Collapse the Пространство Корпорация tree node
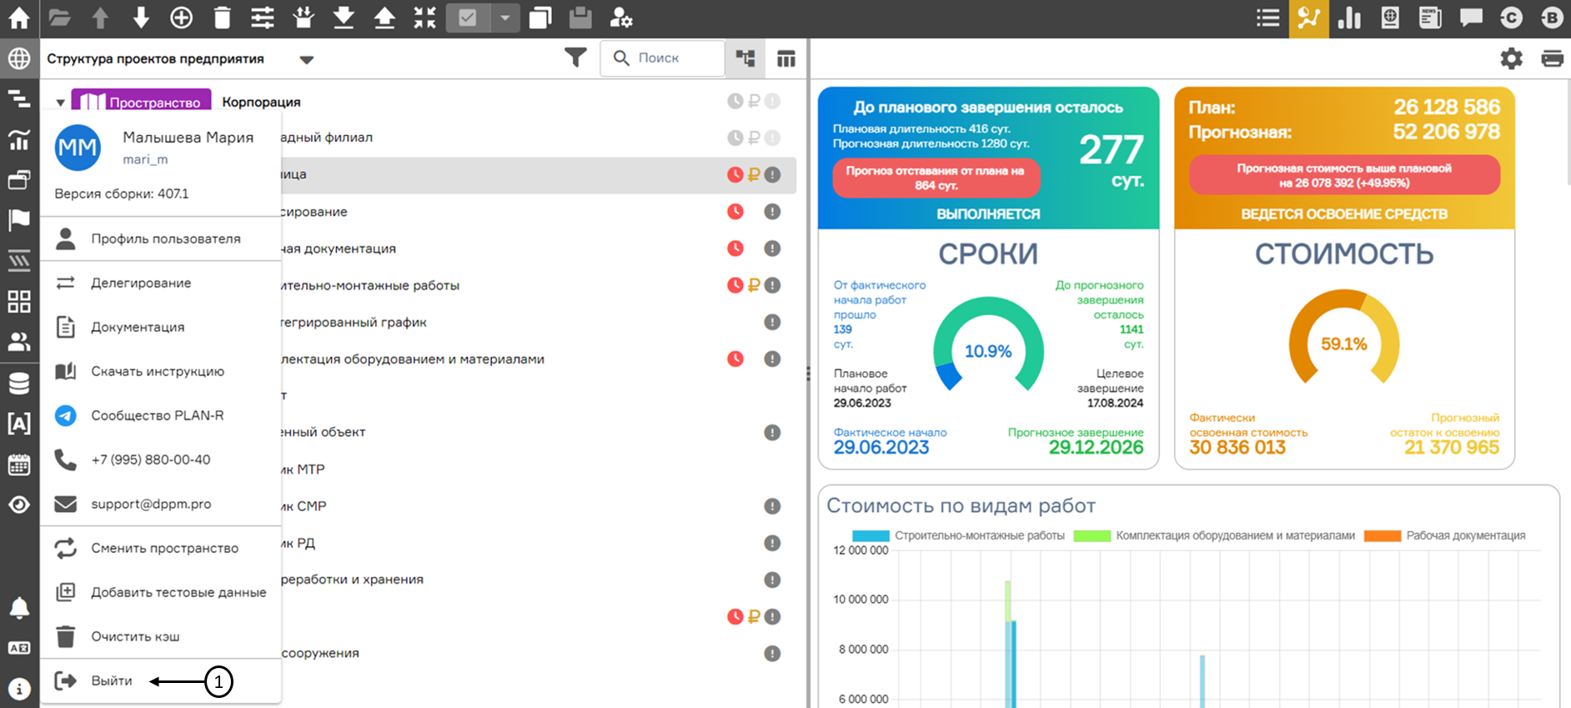1571x708 pixels. (60, 103)
